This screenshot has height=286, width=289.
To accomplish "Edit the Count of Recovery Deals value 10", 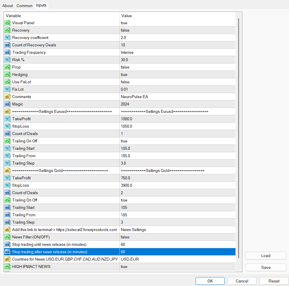I will (x=178, y=45).
